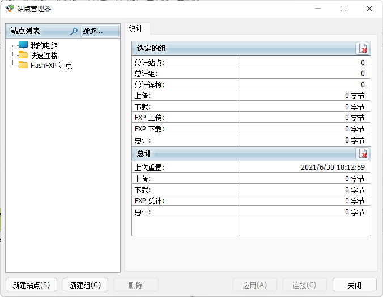Click the 总计组: row label
The width and height of the screenshot is (383, 297).
146,74
